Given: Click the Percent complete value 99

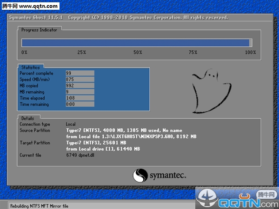Looking at the screenshot, I should pos(80,73).
